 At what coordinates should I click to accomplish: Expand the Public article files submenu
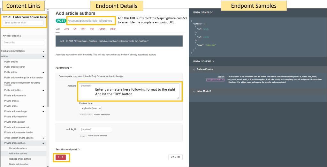tap(43, 90)
